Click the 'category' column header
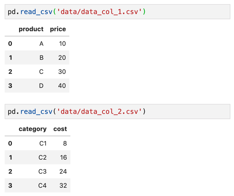Image resolution: width=234 pixels, height=196 pixels. [x=33, y=129]
